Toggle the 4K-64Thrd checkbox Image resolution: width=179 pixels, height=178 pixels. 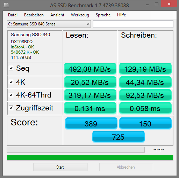(11, 95)
